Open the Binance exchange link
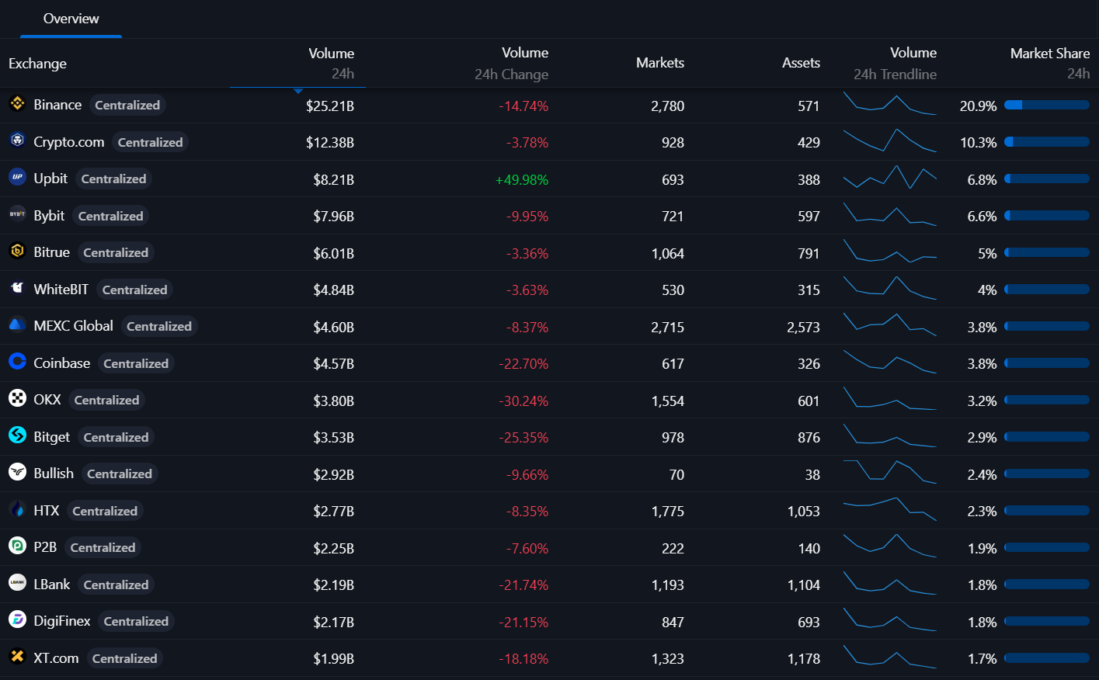The height and width of the screenshot is (680, 1099). tap(57, 105)
